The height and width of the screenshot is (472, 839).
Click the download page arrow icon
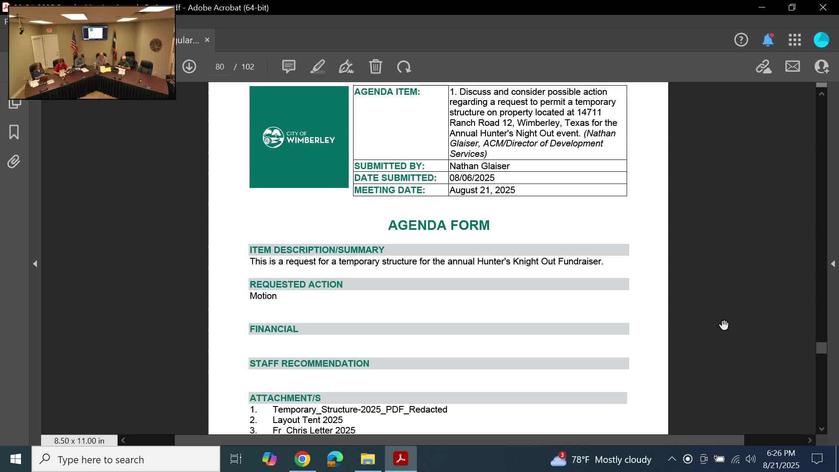(x=189, y=66)
